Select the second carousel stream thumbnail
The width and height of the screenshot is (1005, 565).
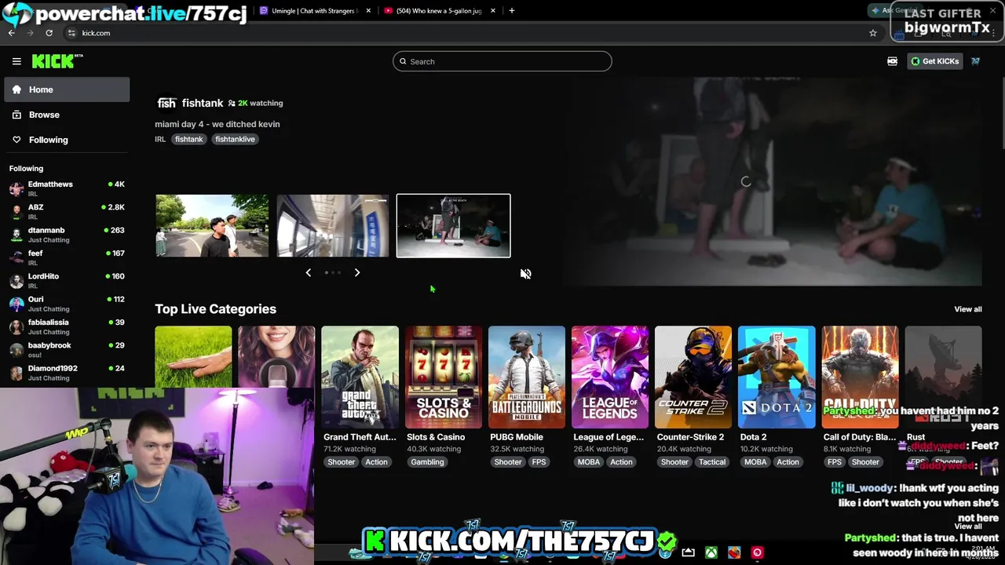(x=333, y=225)
